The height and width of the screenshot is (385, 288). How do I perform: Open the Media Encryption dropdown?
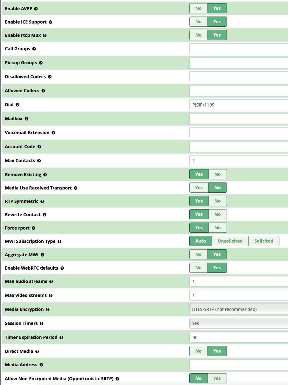click(239, 309)
